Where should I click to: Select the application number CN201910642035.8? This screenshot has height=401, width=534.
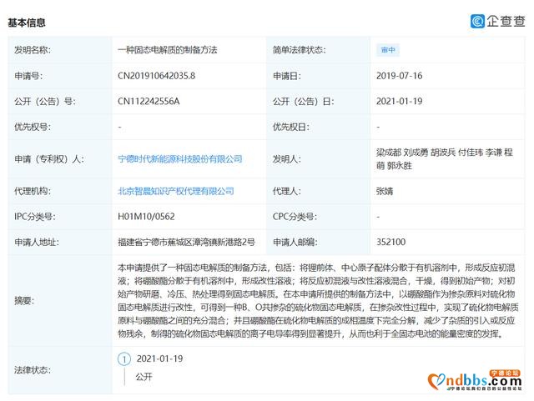click(158, 76)
